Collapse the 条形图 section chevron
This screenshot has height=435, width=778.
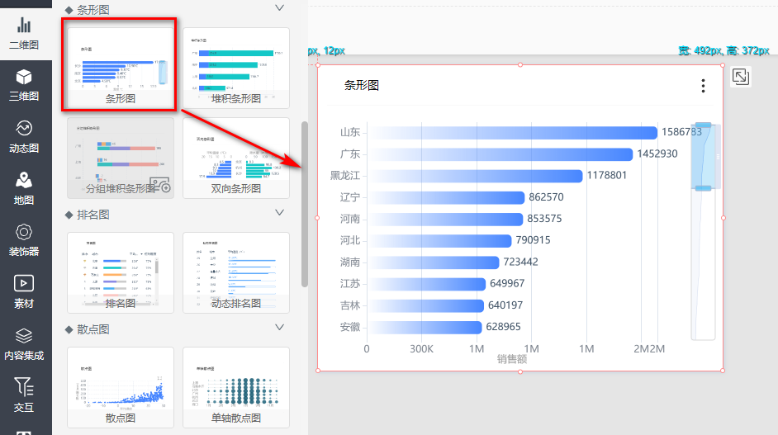[x=279, y=8]
